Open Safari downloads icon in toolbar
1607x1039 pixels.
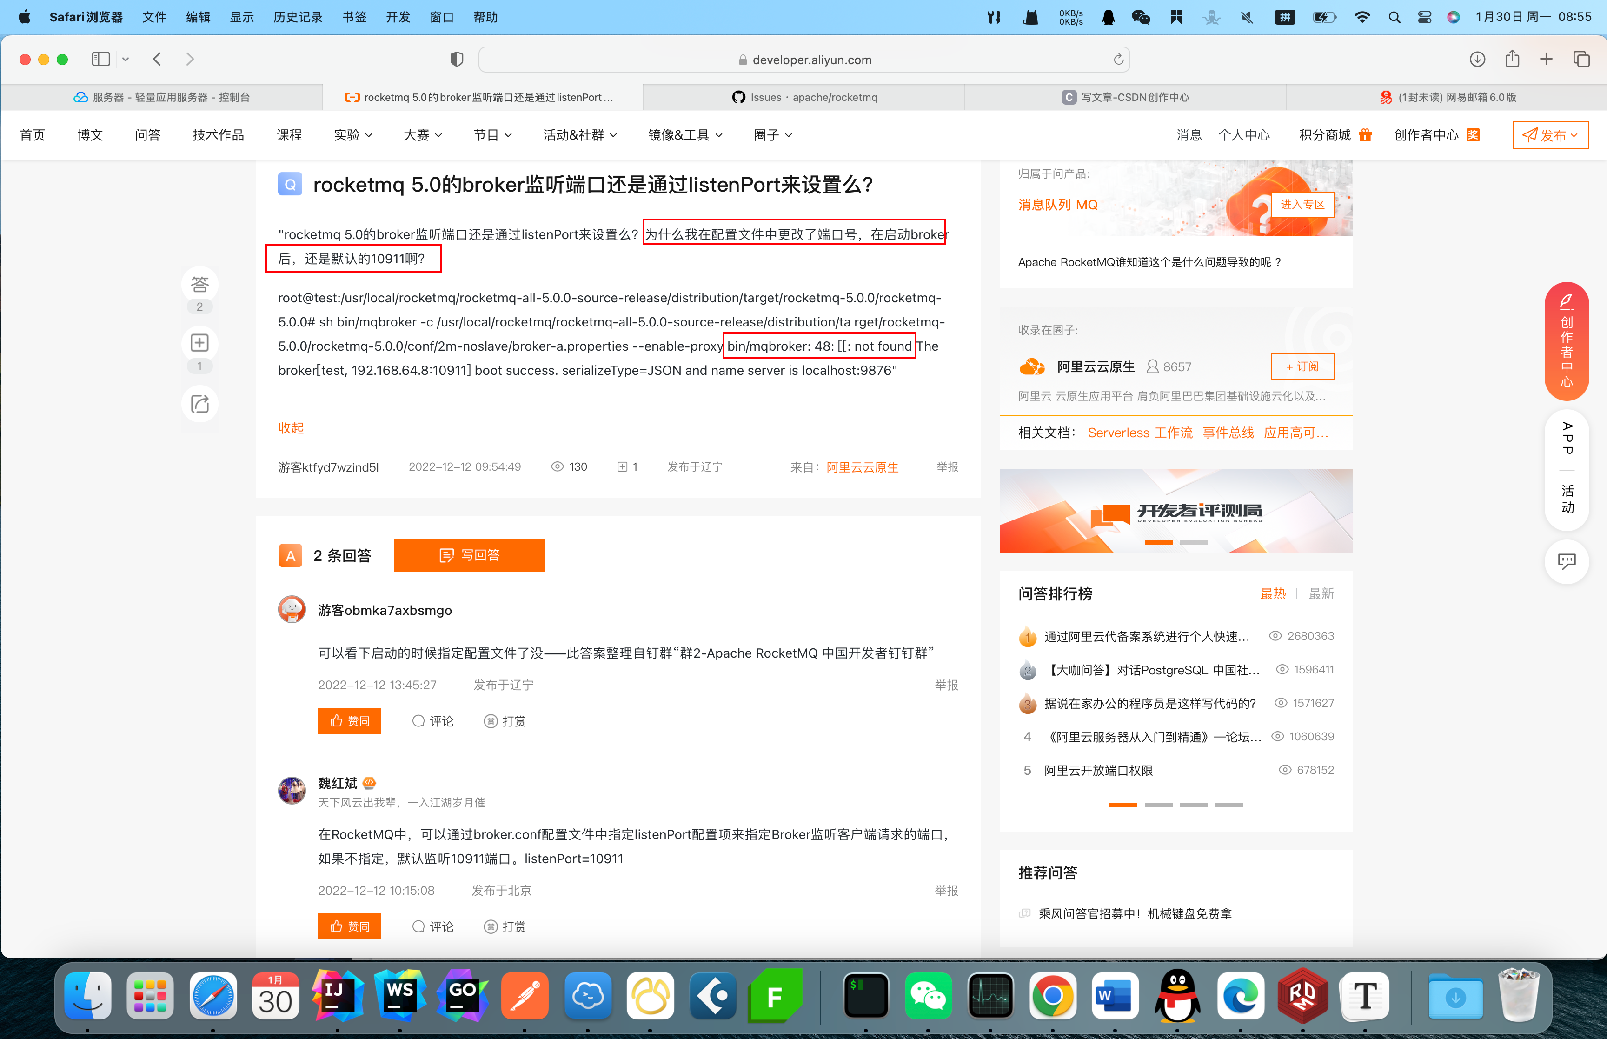[x=1477, y=60]
